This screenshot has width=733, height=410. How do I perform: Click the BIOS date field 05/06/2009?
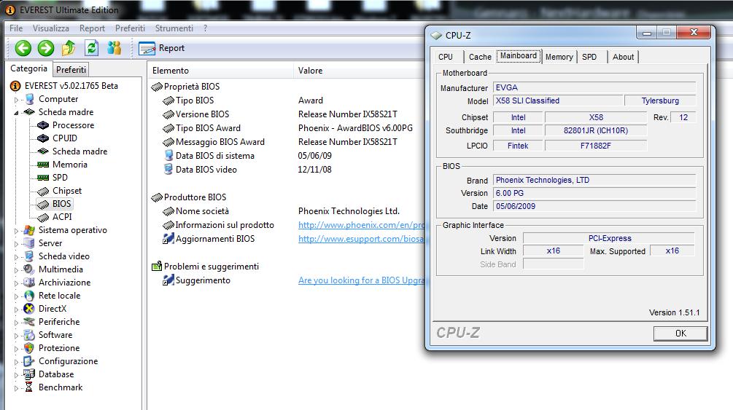coord(594,206)
